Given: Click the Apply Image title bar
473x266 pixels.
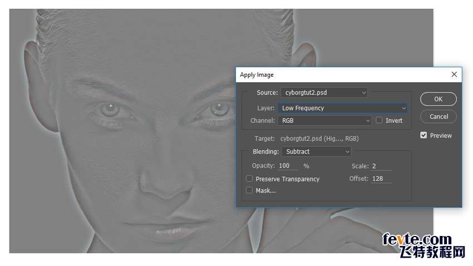Looking at the screenshot, I should click(349, 75).
